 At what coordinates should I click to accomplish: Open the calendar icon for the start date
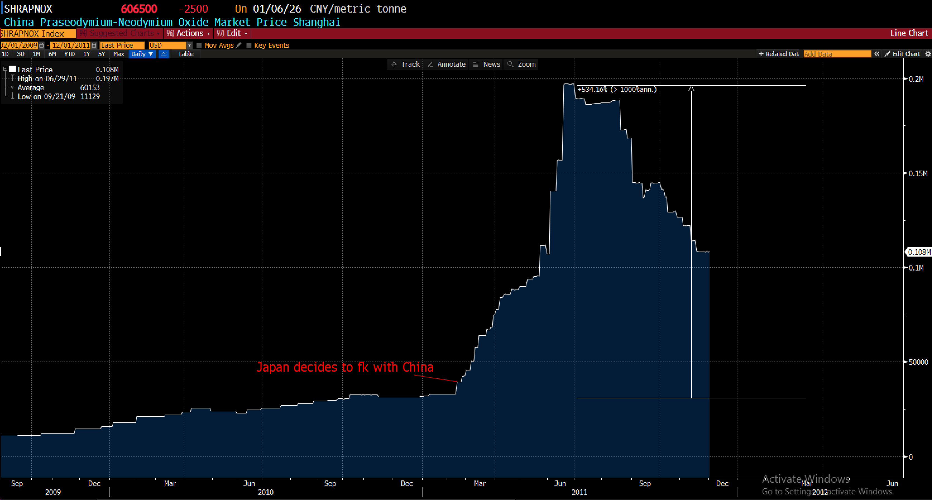pos(42,45)
